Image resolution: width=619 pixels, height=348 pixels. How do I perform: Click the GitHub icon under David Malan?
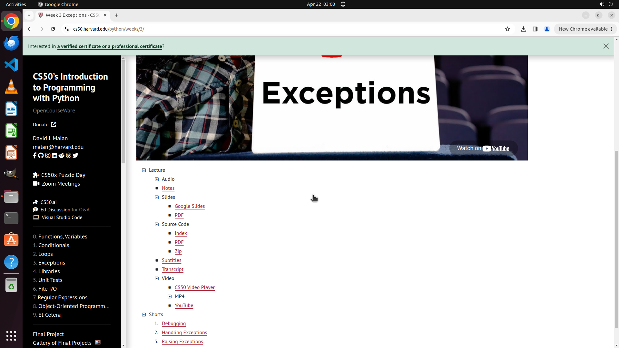pyautogui.click(x=41, y=156)
